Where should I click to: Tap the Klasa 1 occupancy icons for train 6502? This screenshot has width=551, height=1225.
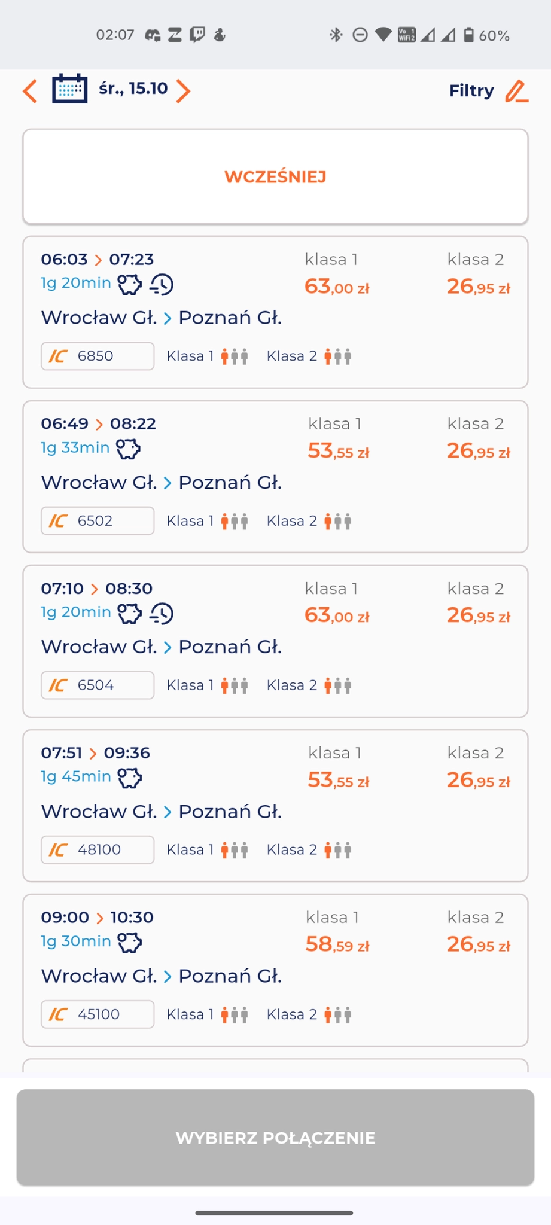click(235, 521)
